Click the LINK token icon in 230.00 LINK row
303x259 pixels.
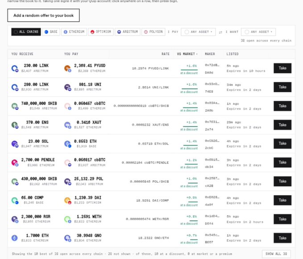[x=15, y=68]
